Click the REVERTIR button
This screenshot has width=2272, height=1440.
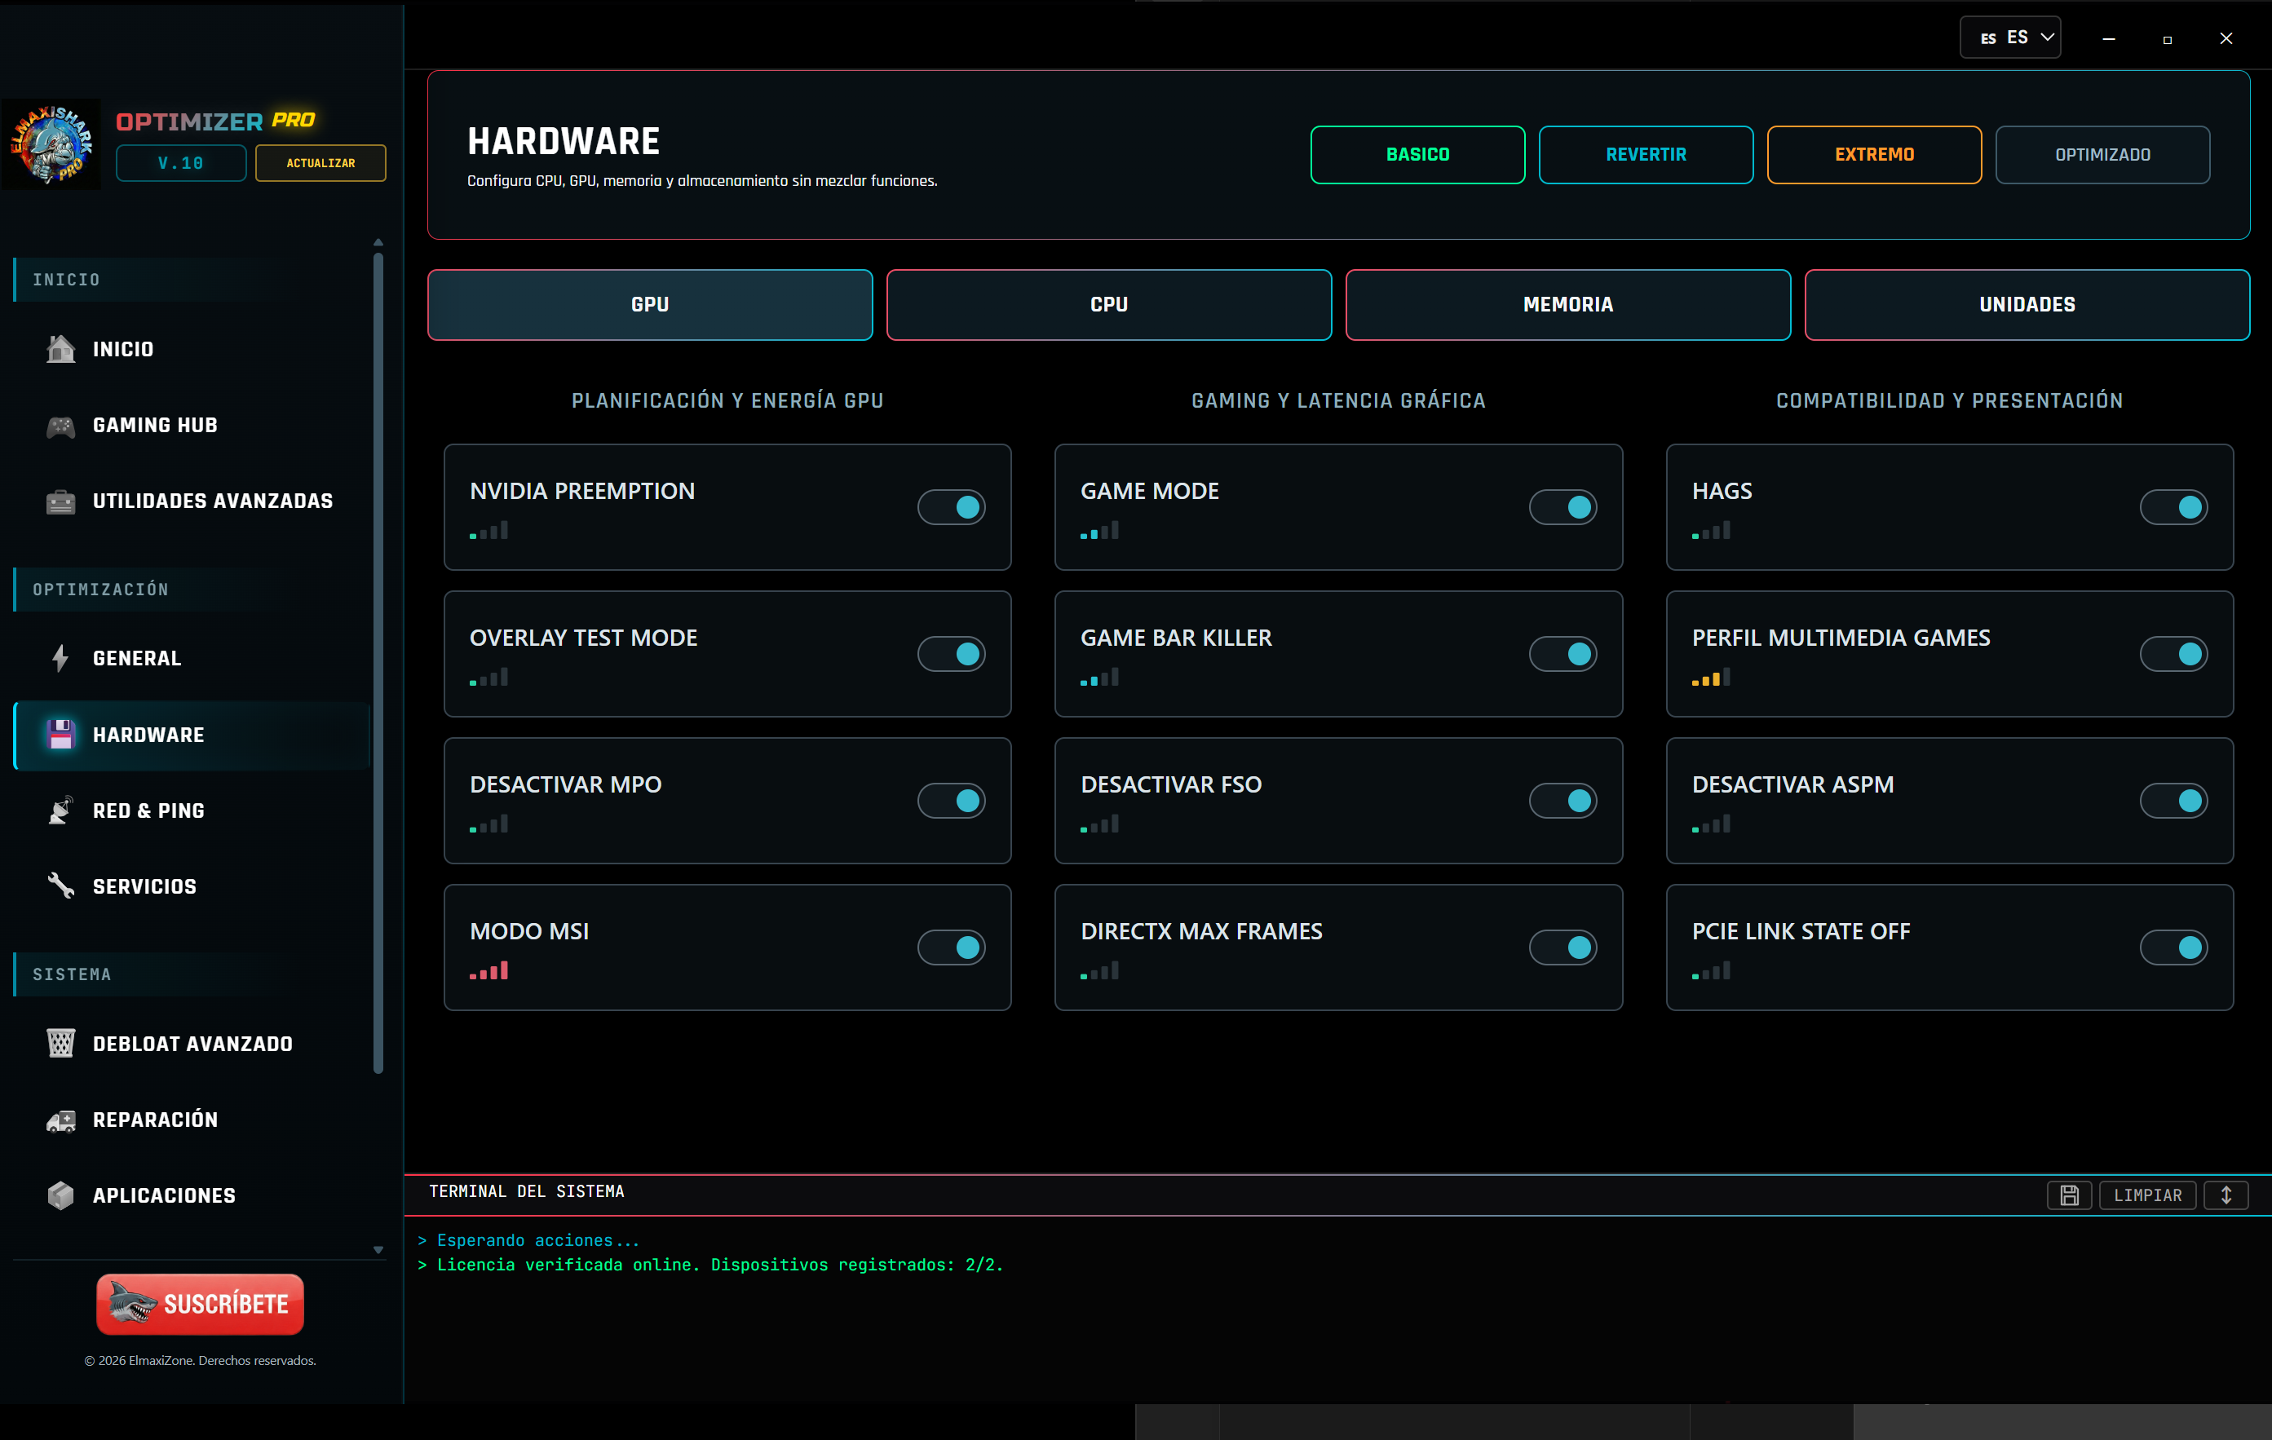pyautogui.click(x=1646, y=155)
